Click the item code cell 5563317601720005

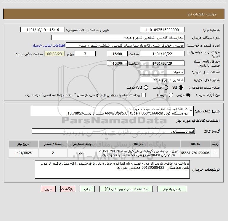[x=195, y=153]
